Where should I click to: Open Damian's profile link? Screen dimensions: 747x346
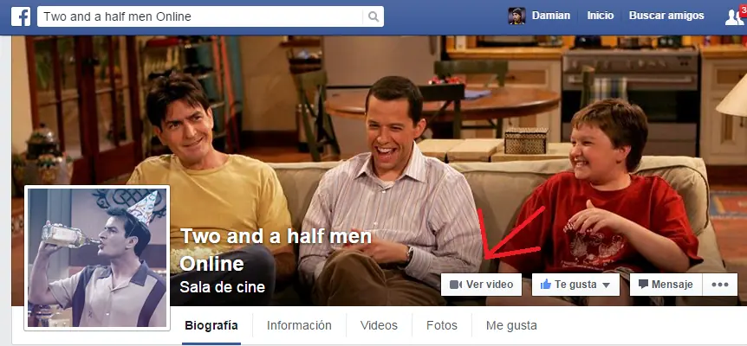[551, 16]
